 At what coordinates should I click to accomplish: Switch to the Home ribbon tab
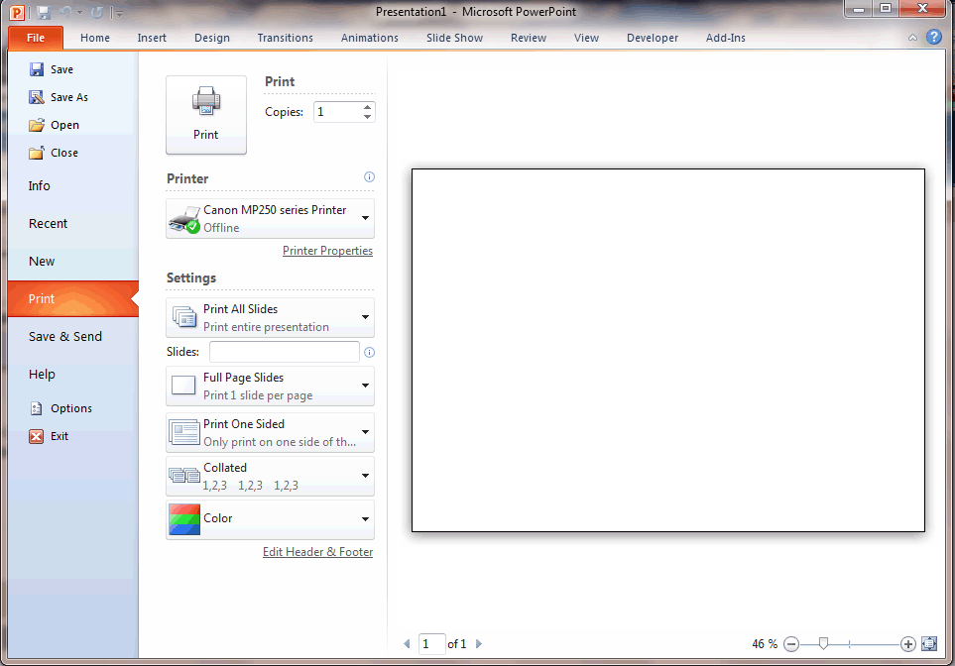point(94,38)
